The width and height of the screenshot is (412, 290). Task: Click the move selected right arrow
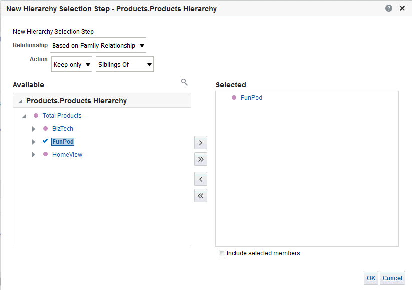tap(200, 143)
